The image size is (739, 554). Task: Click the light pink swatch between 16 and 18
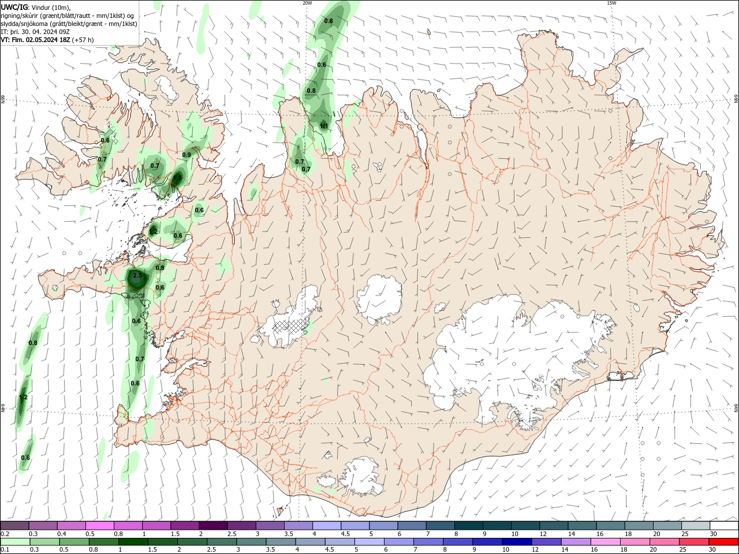click(x=605, y=542)
